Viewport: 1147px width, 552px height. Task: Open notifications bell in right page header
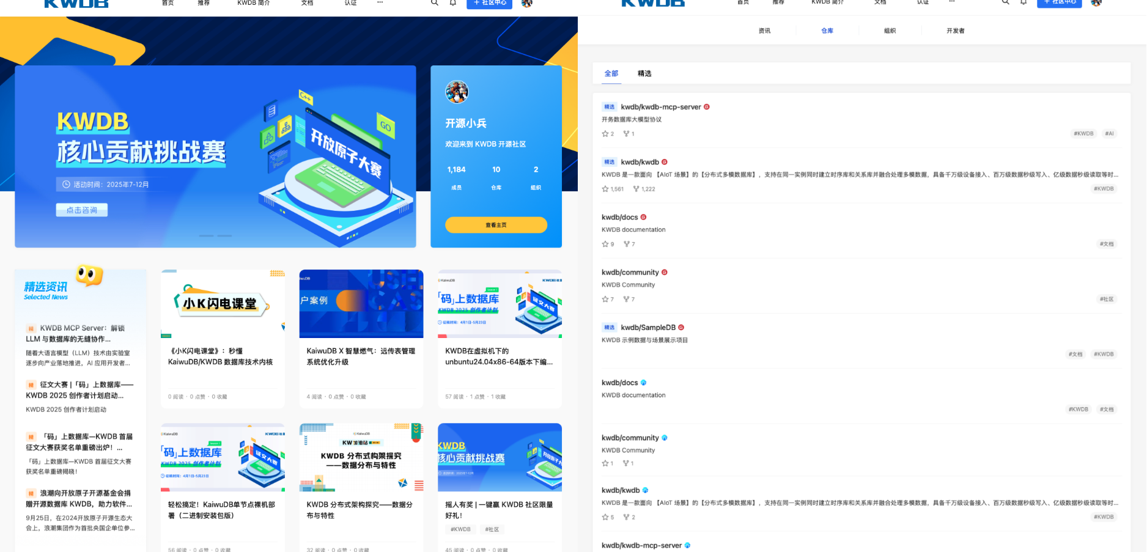1023,3
